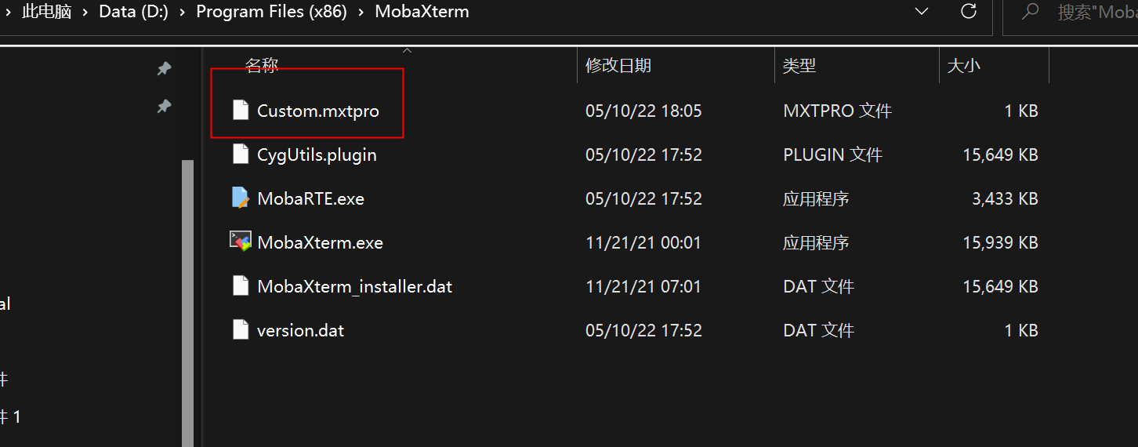
Task: Expand chevron after Program Files (x86) breadcrumb
Action: click(x=361, y=13)
